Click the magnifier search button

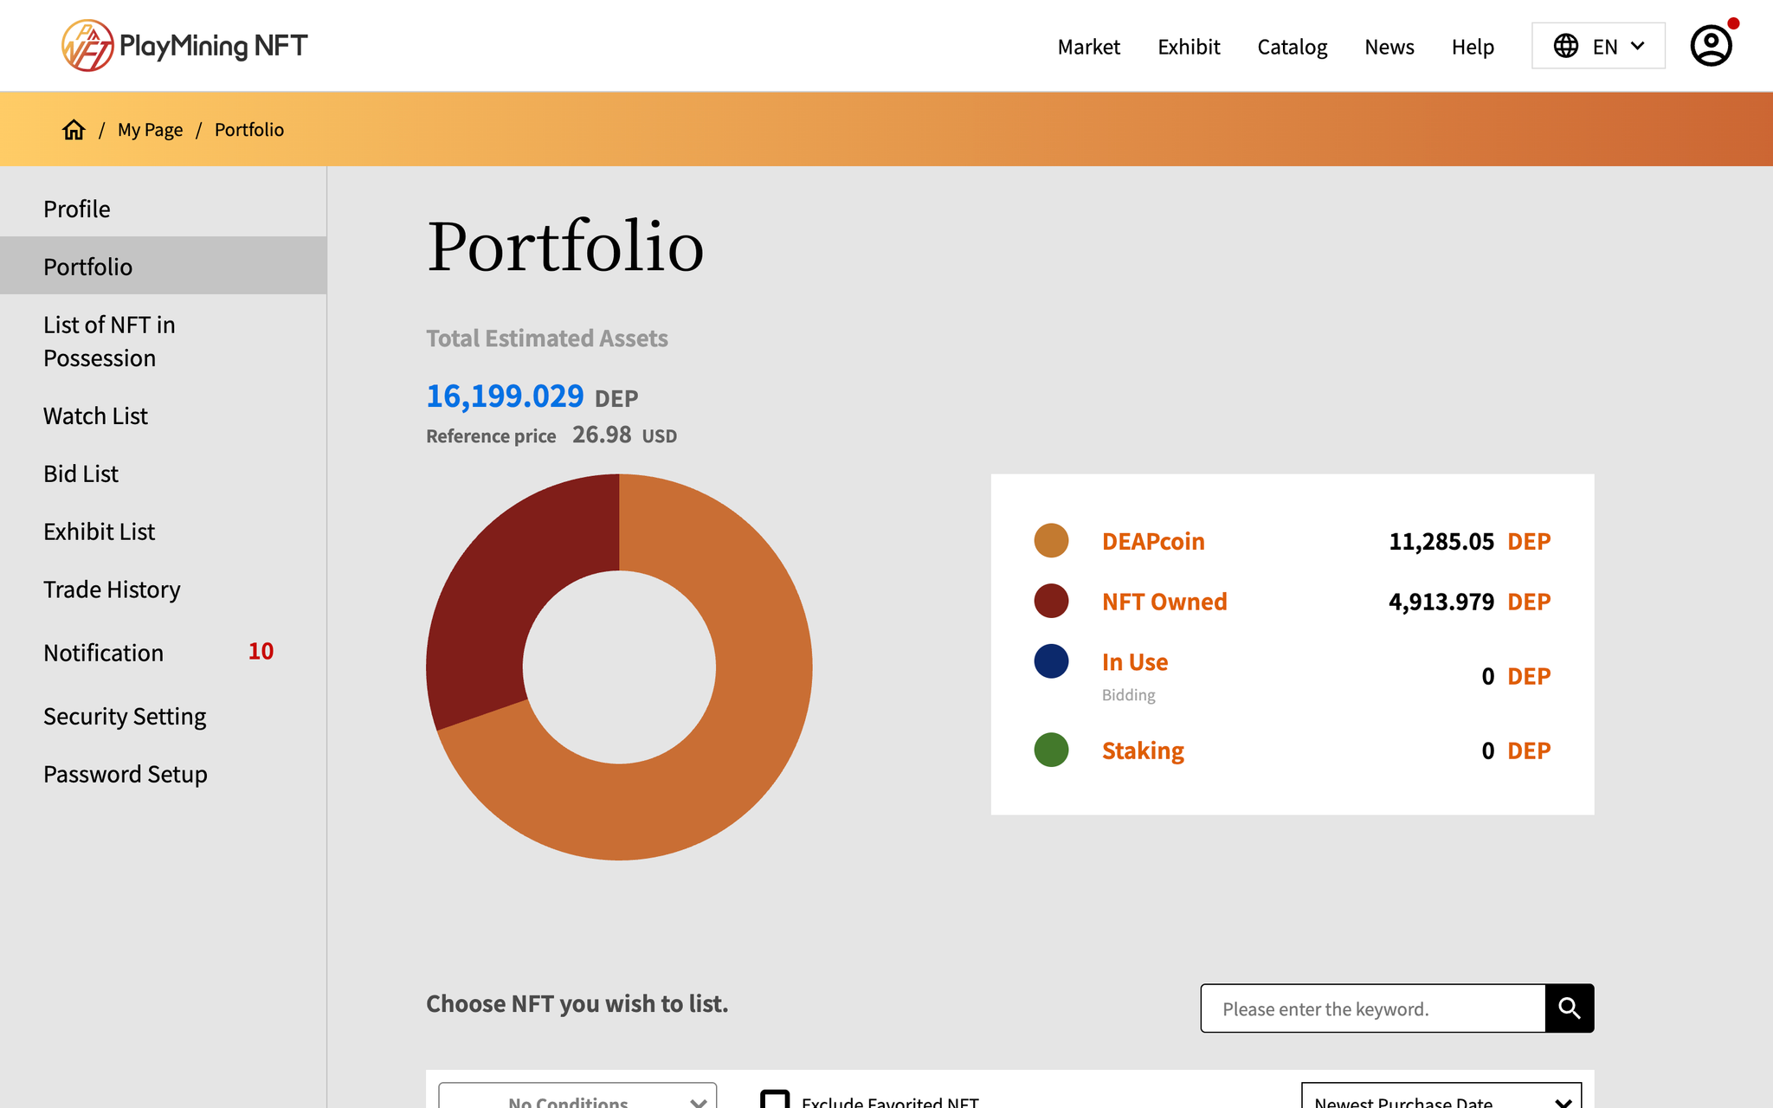coord(1569,1008)
